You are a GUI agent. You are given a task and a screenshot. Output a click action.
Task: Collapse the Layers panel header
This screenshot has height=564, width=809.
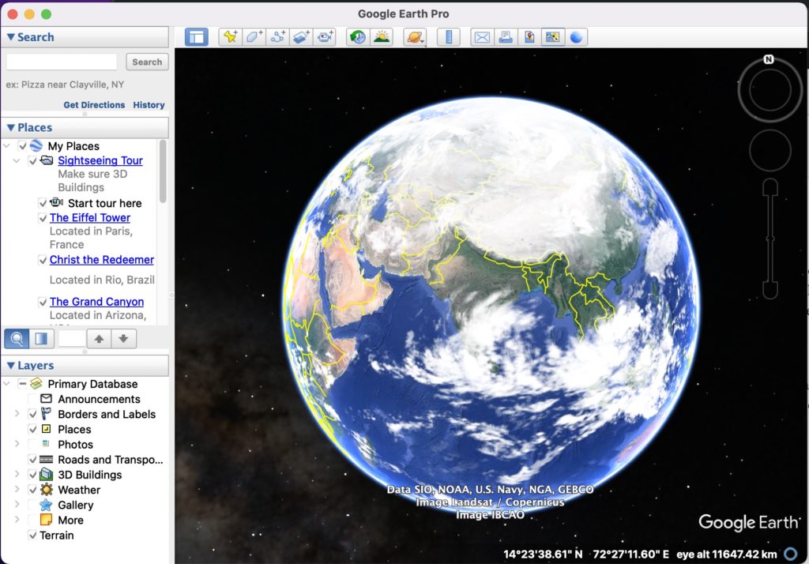pyautogui.click(x=9, y=365)
